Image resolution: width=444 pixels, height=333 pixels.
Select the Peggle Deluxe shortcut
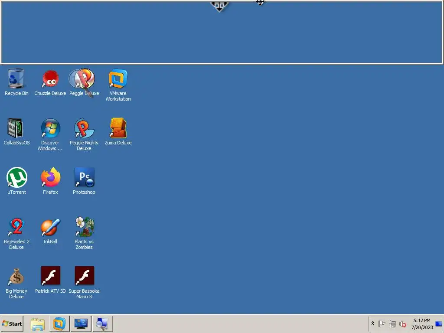[84, 82]
